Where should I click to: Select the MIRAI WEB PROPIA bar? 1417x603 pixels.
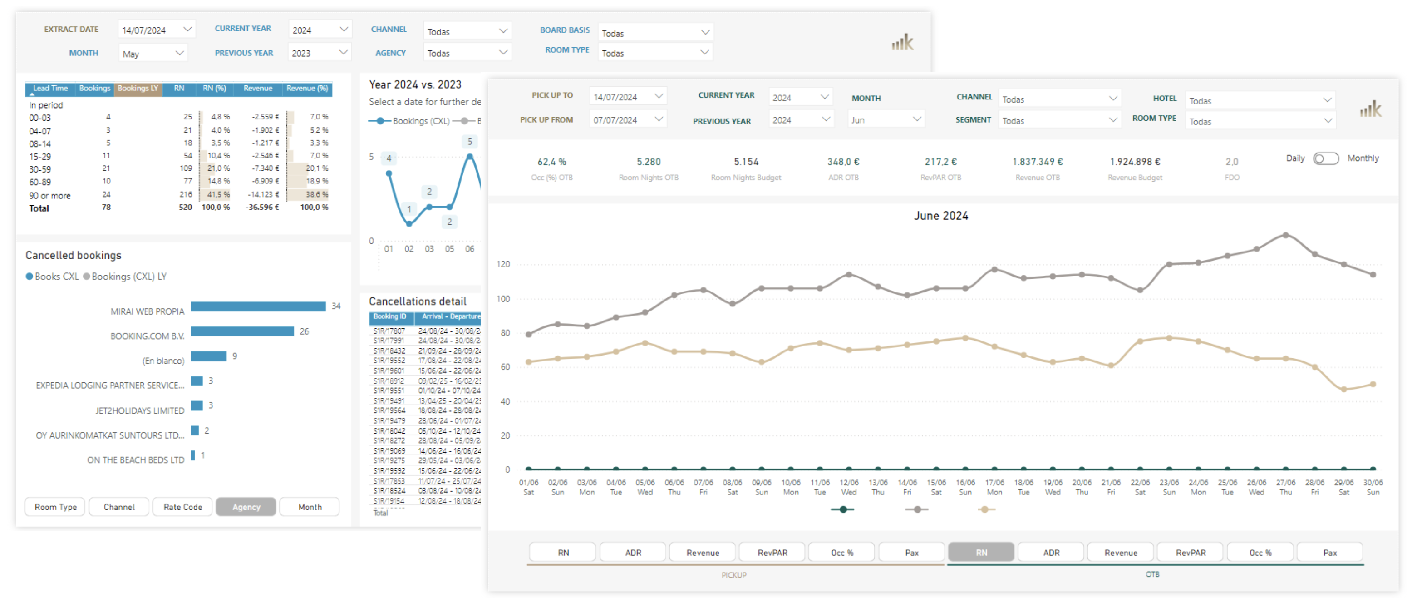258,306
